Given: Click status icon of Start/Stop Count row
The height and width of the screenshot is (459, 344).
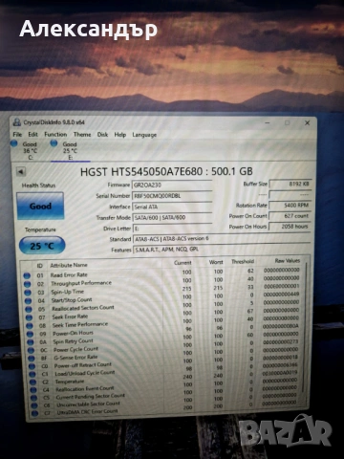Looking at the screenshot, I should (x=29, y=300).
